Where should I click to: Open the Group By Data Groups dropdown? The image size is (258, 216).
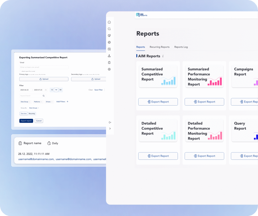(34, 108)
